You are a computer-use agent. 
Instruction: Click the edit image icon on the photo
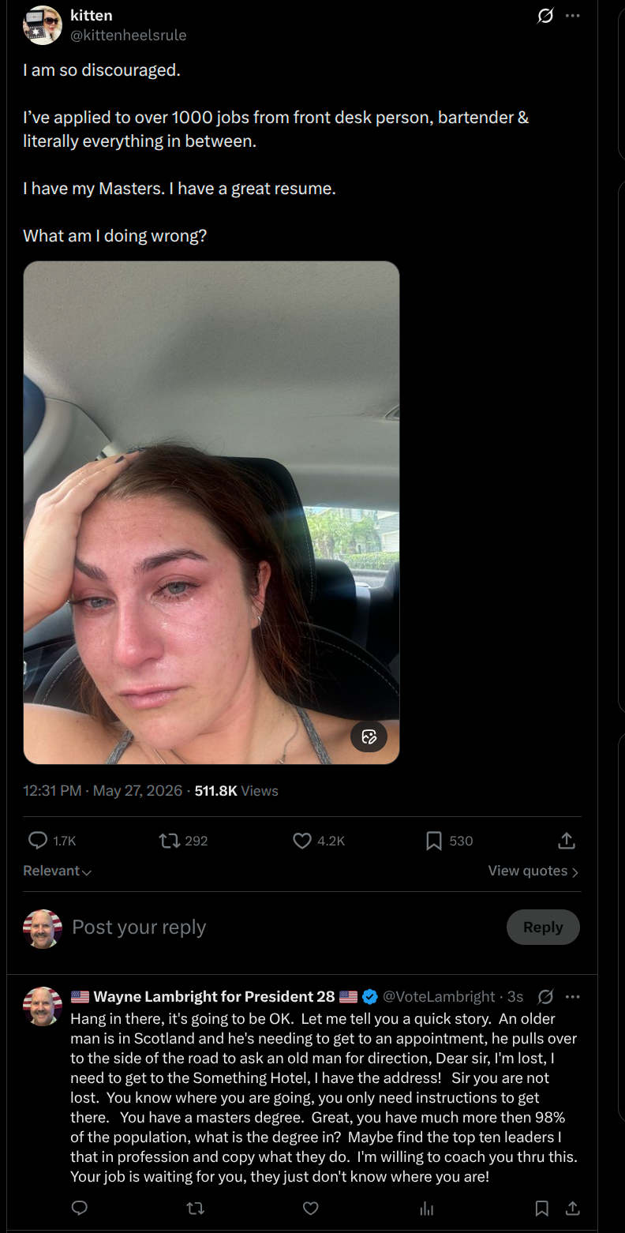[x=369, y=737]
